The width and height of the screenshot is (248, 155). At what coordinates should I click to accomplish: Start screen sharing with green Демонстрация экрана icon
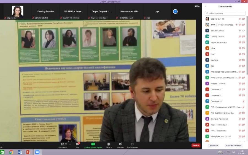click(93, 144)
